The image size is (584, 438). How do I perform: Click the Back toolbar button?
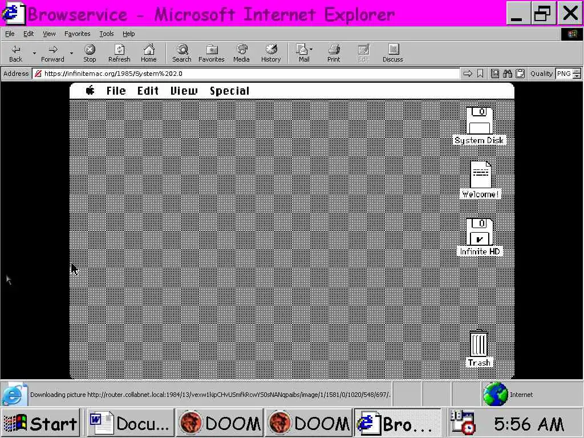pyautogui.click(x=15, y=53)
